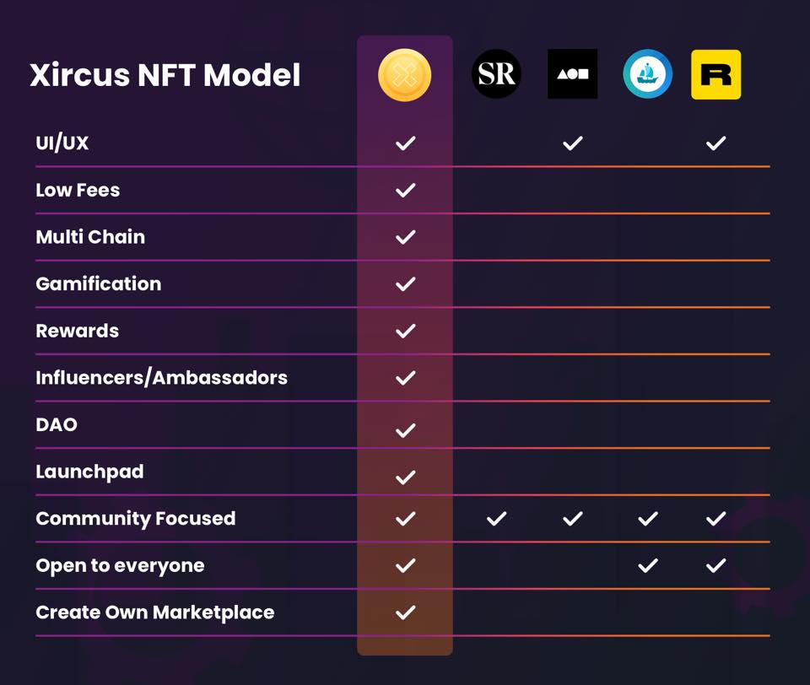Screen dimensions: 810x685
Task: Click the blue OpenSea ship logo
Action: click(x=647, y=74)
